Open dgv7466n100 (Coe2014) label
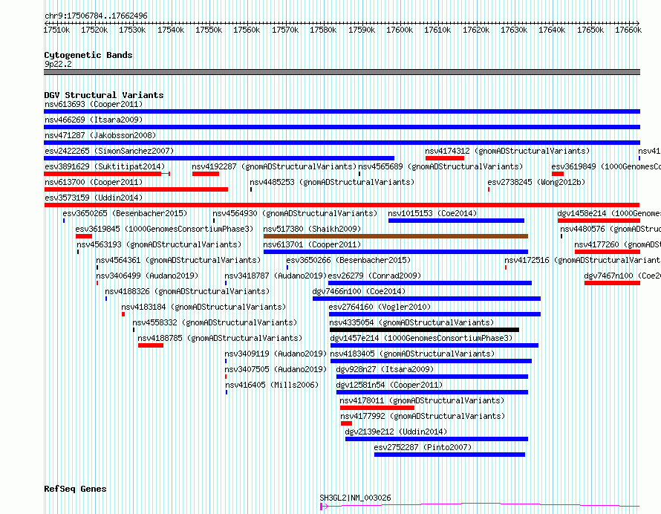 click(x=359, y=291)
